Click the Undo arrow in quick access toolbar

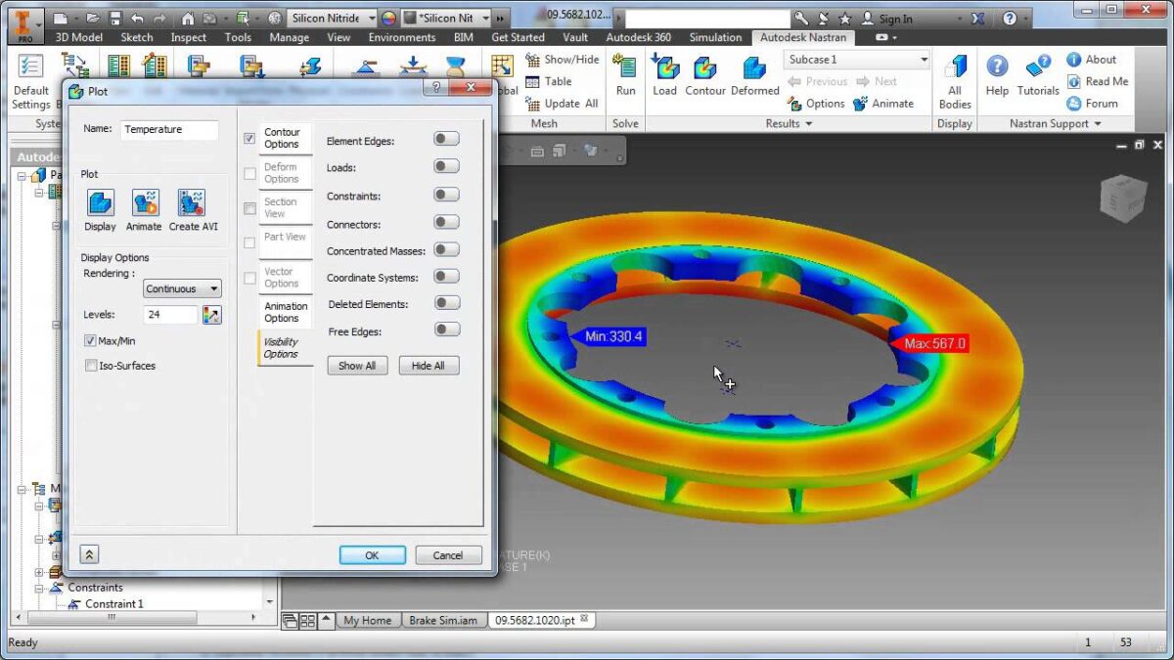pyautogui.click(x=137, y=18)
